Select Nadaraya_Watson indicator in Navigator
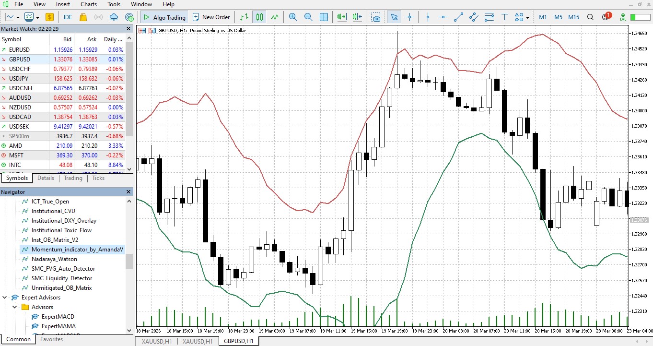The width and height of the screenshot is (653, 346). tap(54, 259)
